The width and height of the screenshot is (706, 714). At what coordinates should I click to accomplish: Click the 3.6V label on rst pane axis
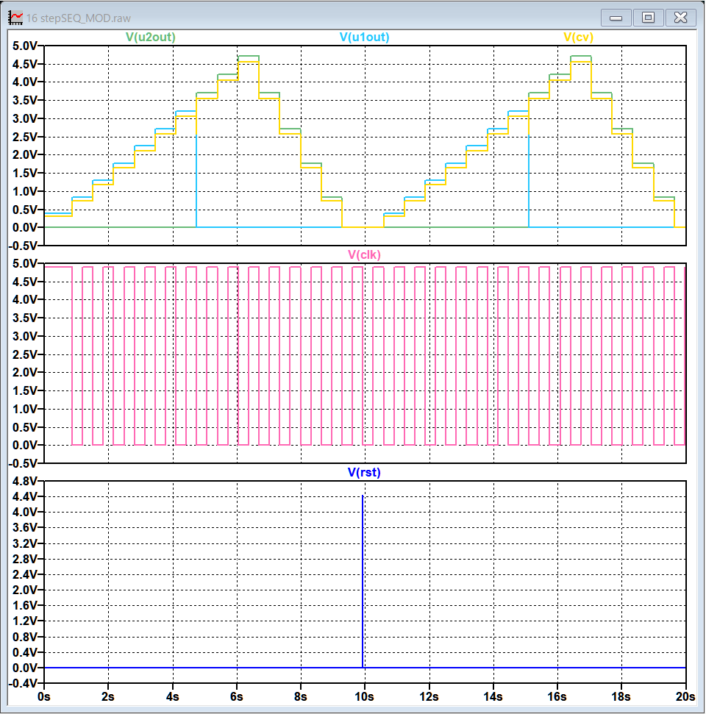24,528
